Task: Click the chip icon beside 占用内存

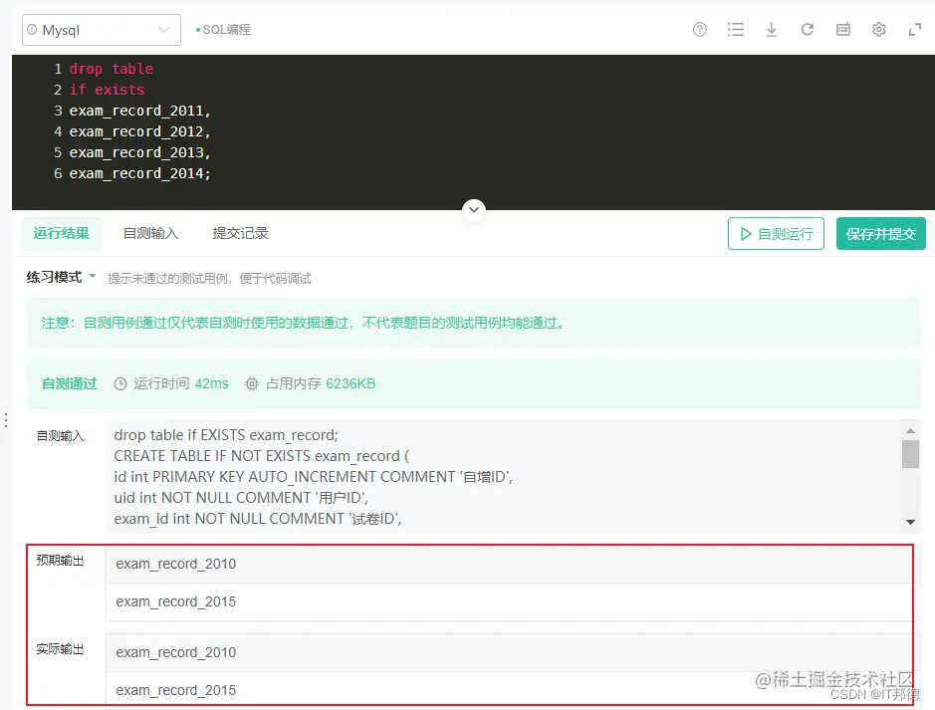Action: [252, 384]
